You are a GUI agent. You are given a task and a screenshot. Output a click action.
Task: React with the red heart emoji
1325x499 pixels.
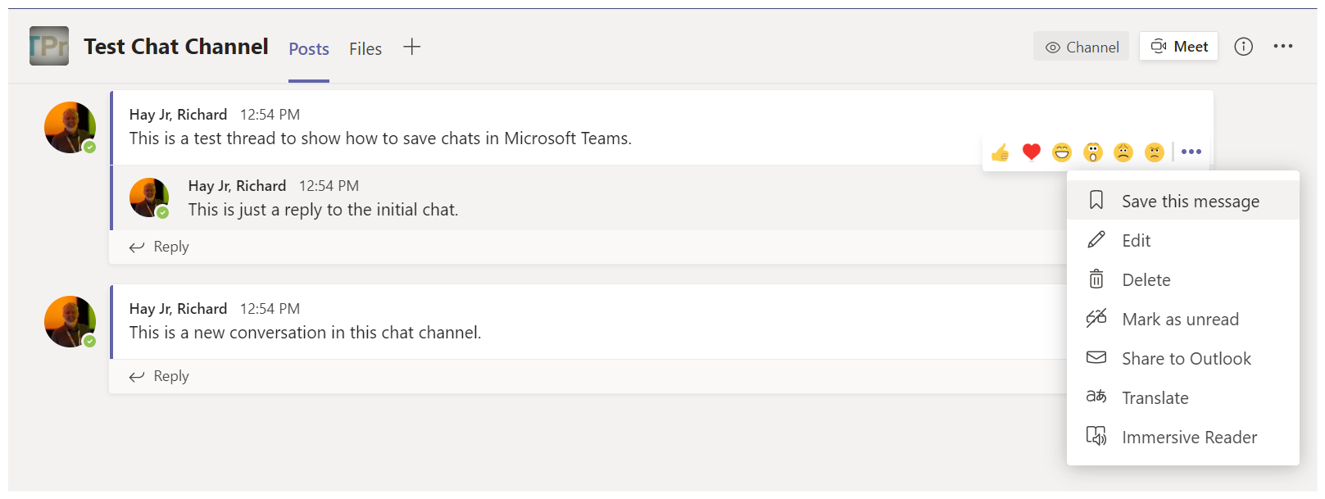(1031, 152)
